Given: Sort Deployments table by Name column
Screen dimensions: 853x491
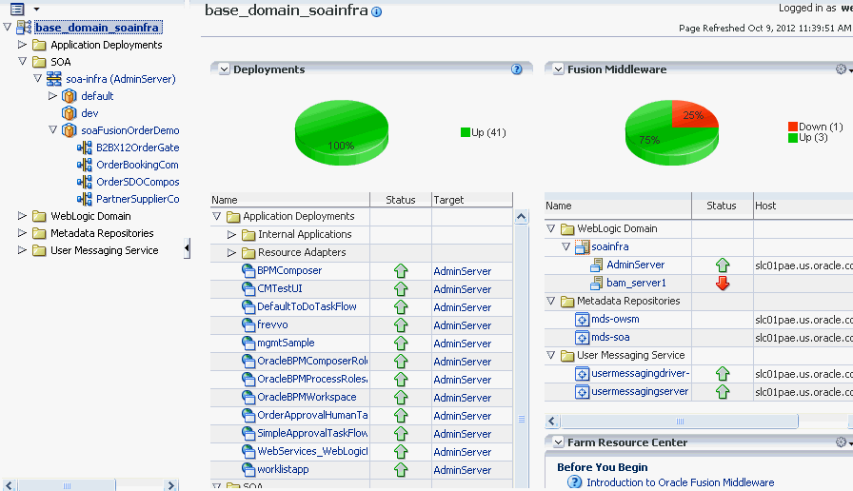Looking at the screenshot, I should (290, 200).
